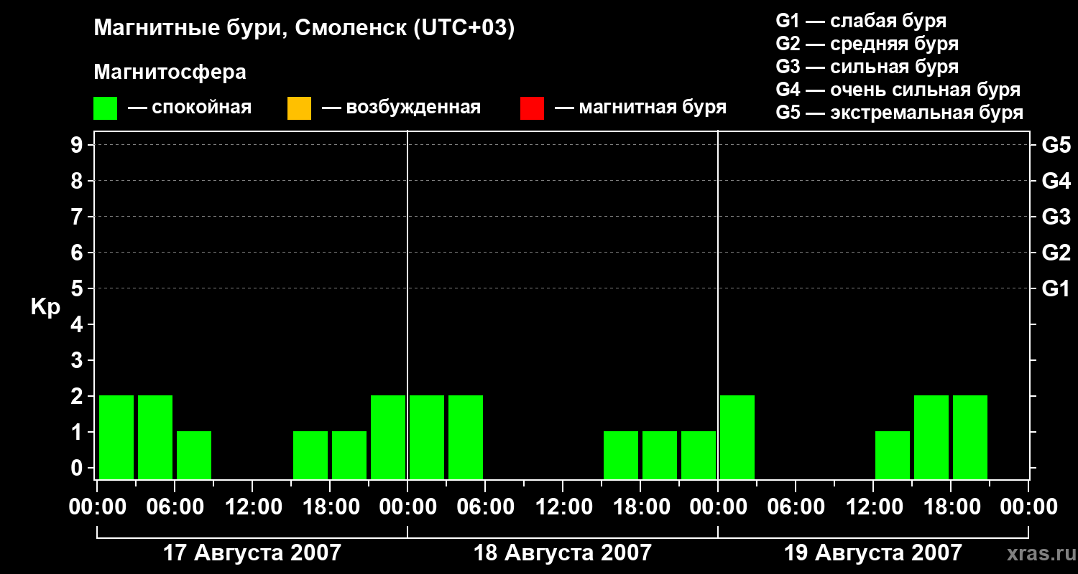Click the G1 level label on right axis
The width and height of the screenshot is (1078, 574).
point(1056,288)
